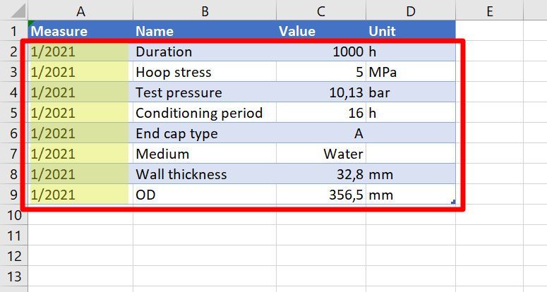547x292 pixels.
Task: Click the Unit header cell
Action: click(411, 30)
